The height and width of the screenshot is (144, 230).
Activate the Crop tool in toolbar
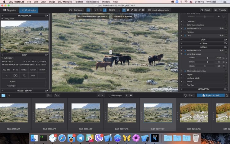[128, 10]
